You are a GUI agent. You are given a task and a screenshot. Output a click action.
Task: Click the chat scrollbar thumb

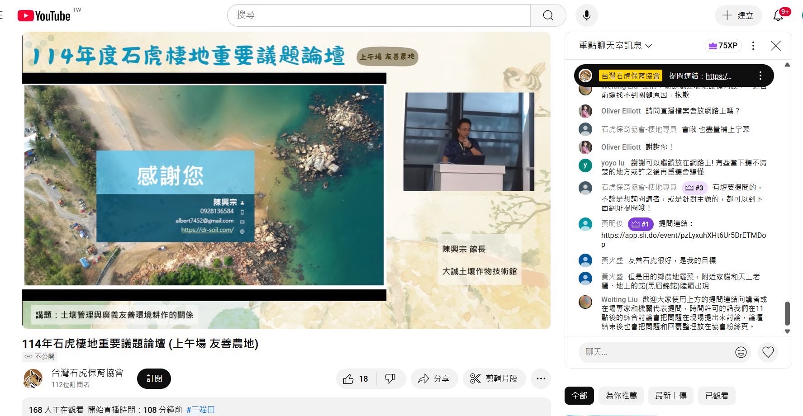(x=787, y=313)
